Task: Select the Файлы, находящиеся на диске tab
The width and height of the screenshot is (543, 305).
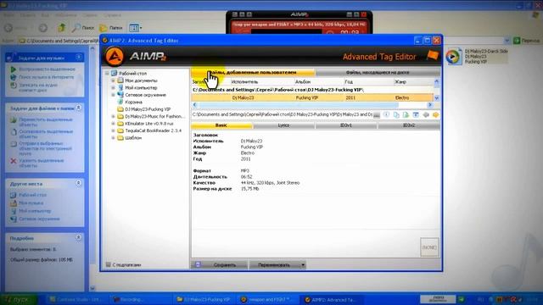Action: coord(378,72)
